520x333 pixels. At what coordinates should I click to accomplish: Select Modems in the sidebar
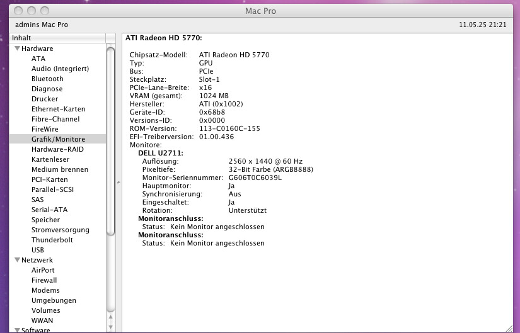(x=45, y=290)
